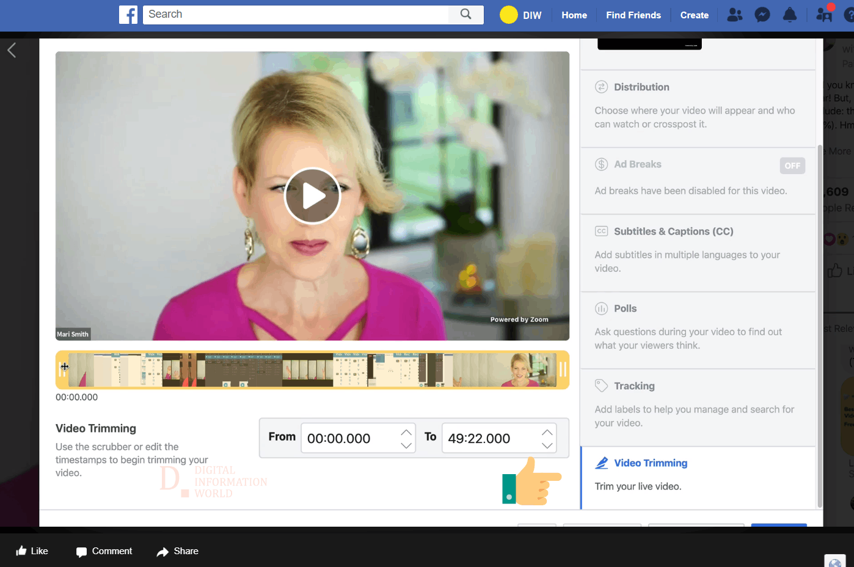Image resolution: width=854 pixels, height=567 pixels.
Task: Click the right trim handle on timeline
Action: pos(563,370)
